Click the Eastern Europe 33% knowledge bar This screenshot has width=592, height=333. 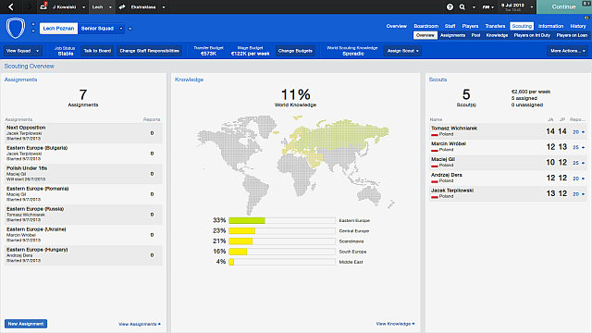[281, 220]
